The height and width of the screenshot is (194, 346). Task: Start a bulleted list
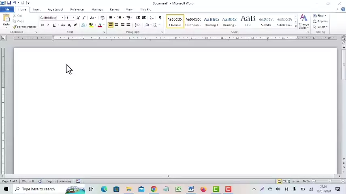[x=111, y=18]
